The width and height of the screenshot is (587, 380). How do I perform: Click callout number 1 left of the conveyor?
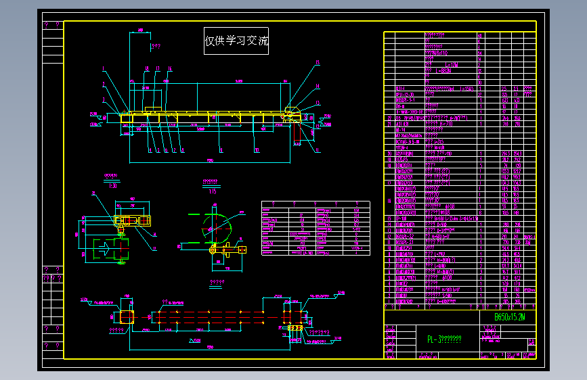click(x=104, y=69)
